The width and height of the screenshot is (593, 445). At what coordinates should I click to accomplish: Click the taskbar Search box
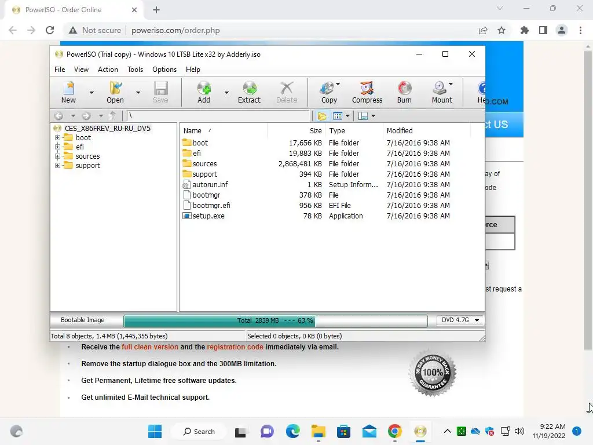coord(199,431)
